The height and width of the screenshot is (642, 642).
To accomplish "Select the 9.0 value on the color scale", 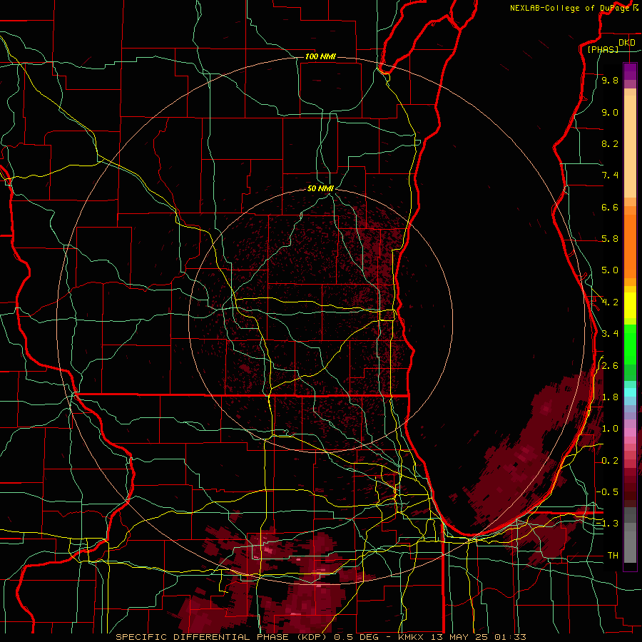I will pos(610,112).
